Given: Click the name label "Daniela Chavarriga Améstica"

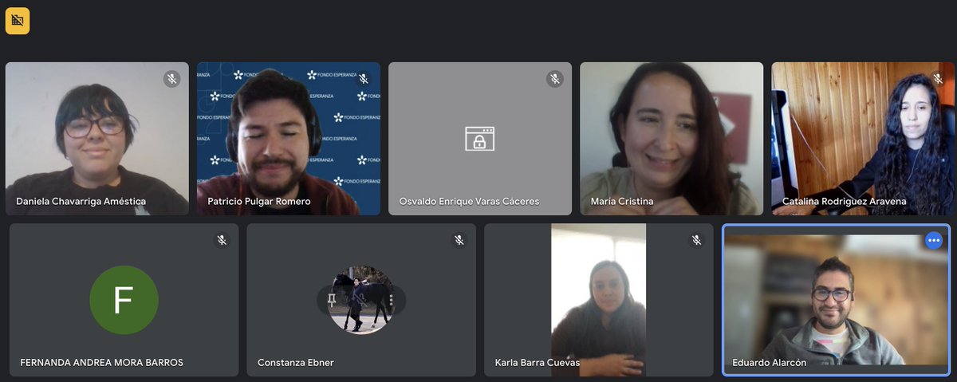Looking at the screenshot, I should point(81,202).
